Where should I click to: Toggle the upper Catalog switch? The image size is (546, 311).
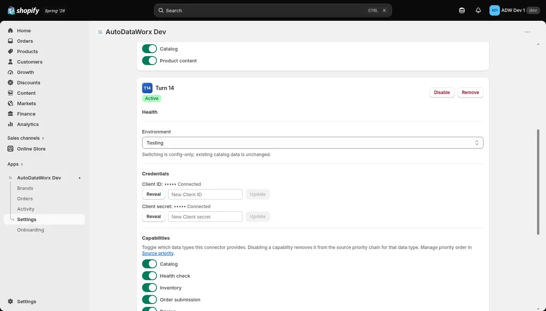point(149,49)
